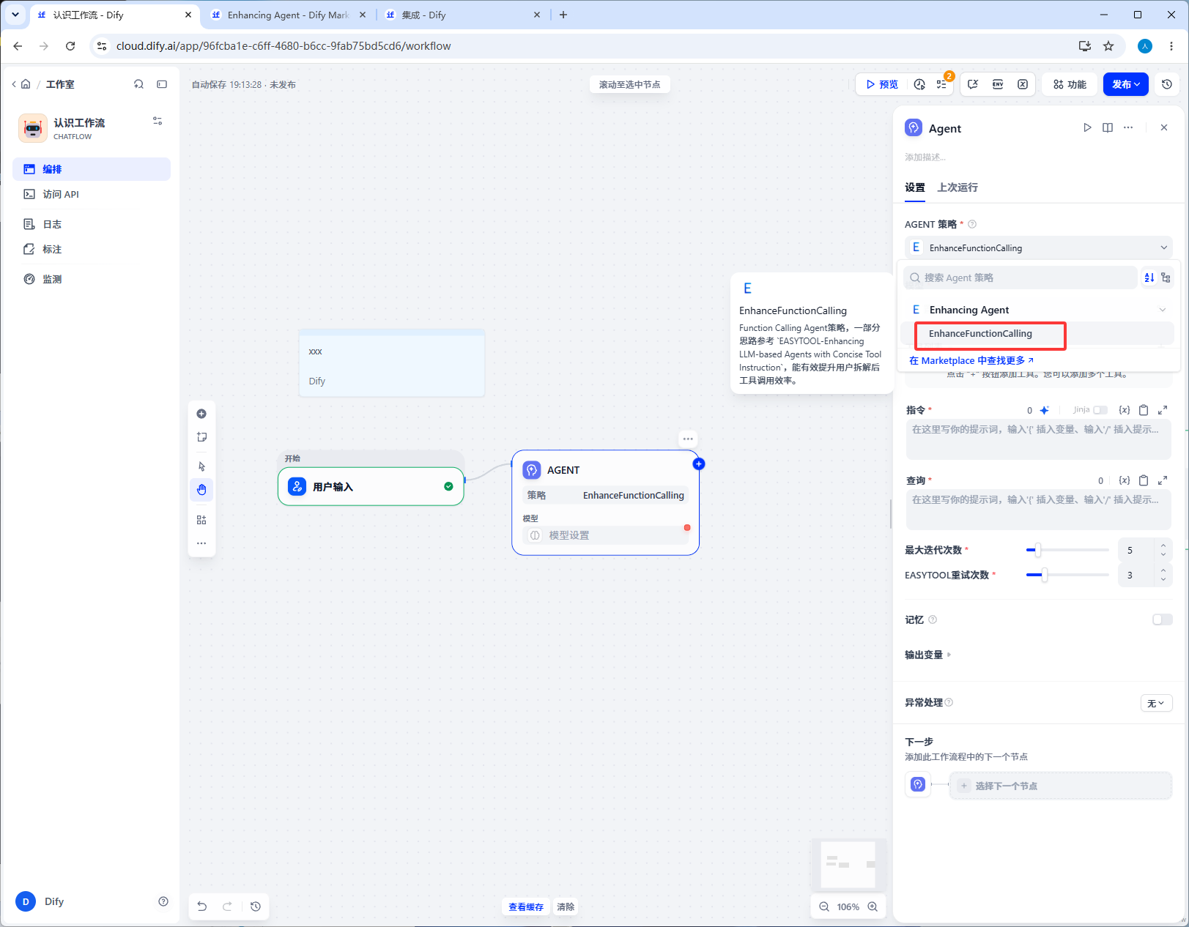
Task: Open the 106% zoom level menu
Action: [848, 906]
